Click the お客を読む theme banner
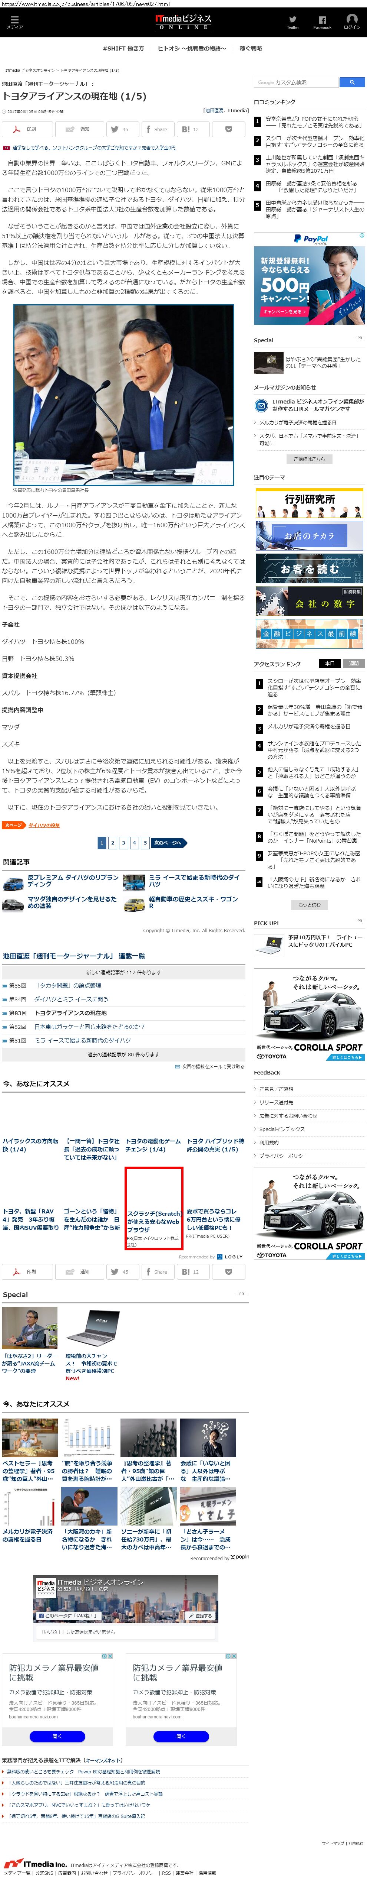The width and height of the screenshot is (367, 1880). click(x=310, y=568)
